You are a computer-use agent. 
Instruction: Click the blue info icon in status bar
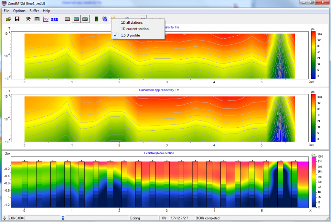[62, 218]
